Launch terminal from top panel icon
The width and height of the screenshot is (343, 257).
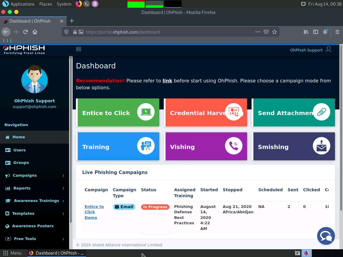87,4
